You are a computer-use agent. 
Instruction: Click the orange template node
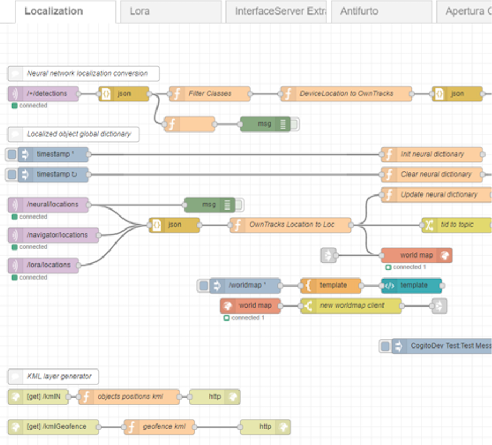[331, 286]
